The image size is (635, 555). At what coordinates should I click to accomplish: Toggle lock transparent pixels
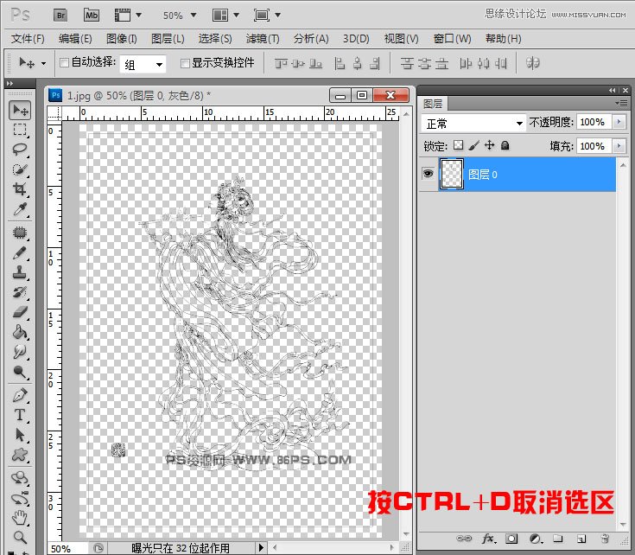click(458, 145)
